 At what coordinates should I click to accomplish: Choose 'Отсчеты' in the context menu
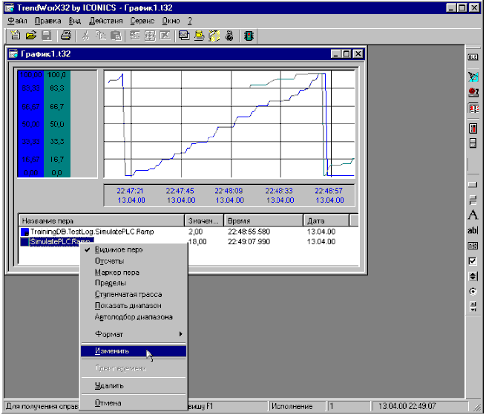point(134,261)
